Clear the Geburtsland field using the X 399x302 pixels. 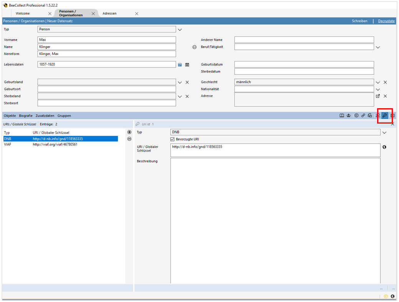(x=187, y=82)
